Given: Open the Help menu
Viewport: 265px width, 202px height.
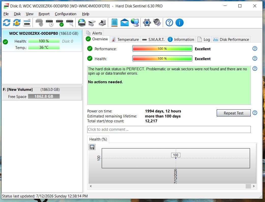Looking at the screenshot, I should (x=85, y=14).
